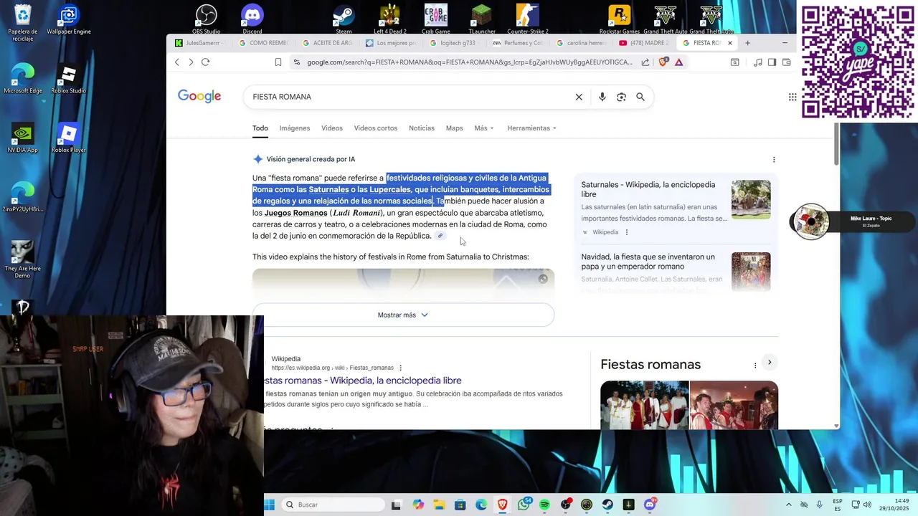Click the FIESTA ROMANA search field
Image resolution: width=918 pixels, height=516 pixels.
(409, 97)
